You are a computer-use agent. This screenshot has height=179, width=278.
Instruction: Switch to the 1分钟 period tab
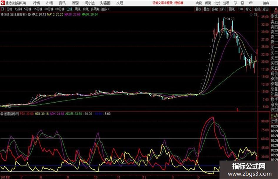click(18, 9)
